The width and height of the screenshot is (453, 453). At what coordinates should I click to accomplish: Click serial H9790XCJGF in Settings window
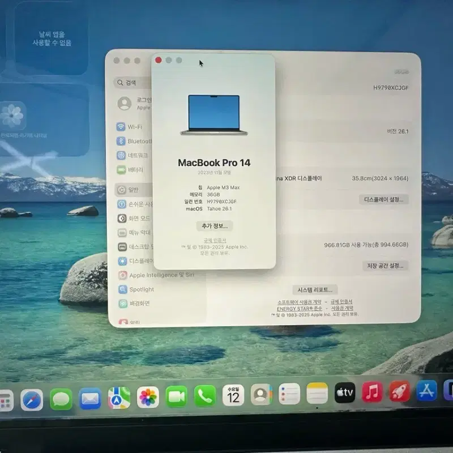click(391, 88)
